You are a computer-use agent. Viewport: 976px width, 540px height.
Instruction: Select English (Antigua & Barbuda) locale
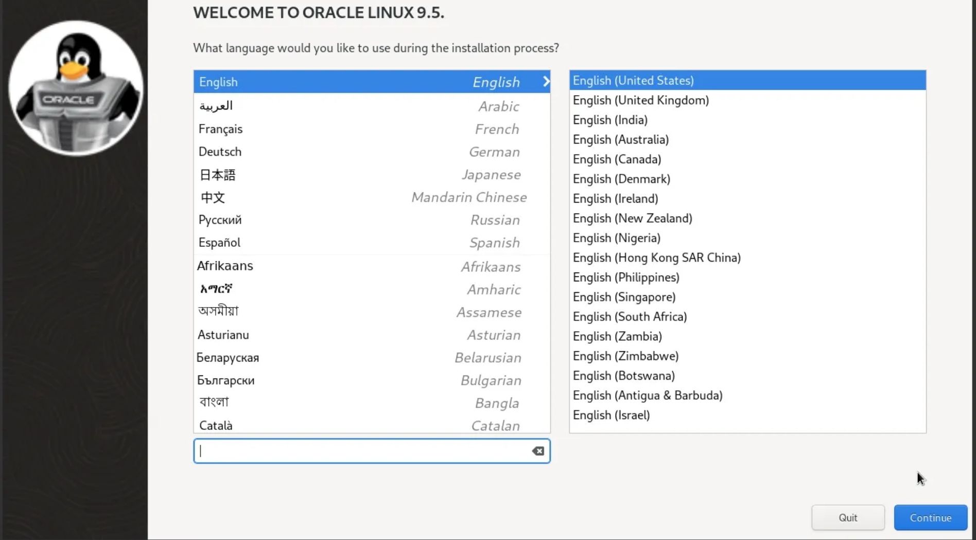(747, 395)
